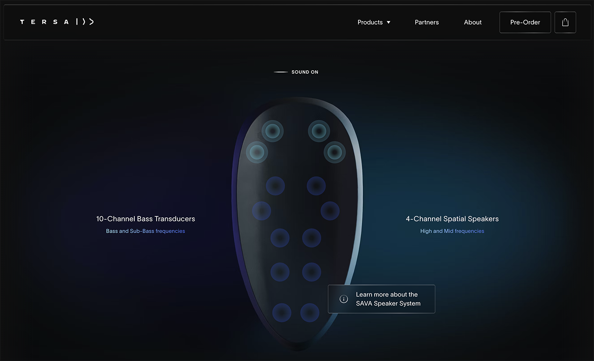Select the bottom-right bass transducer circle
The image size is (594, 361).
point(310,313)
